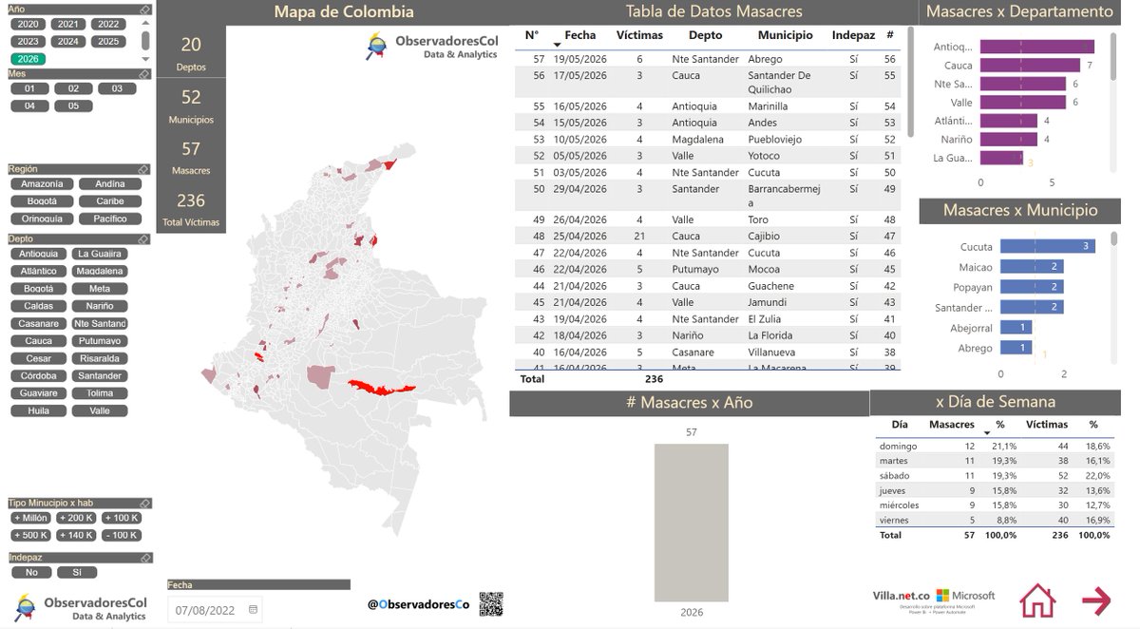Set Indepaz filter to No
The width and height of the screenshot is (1140, 629).
pos(31,573)
